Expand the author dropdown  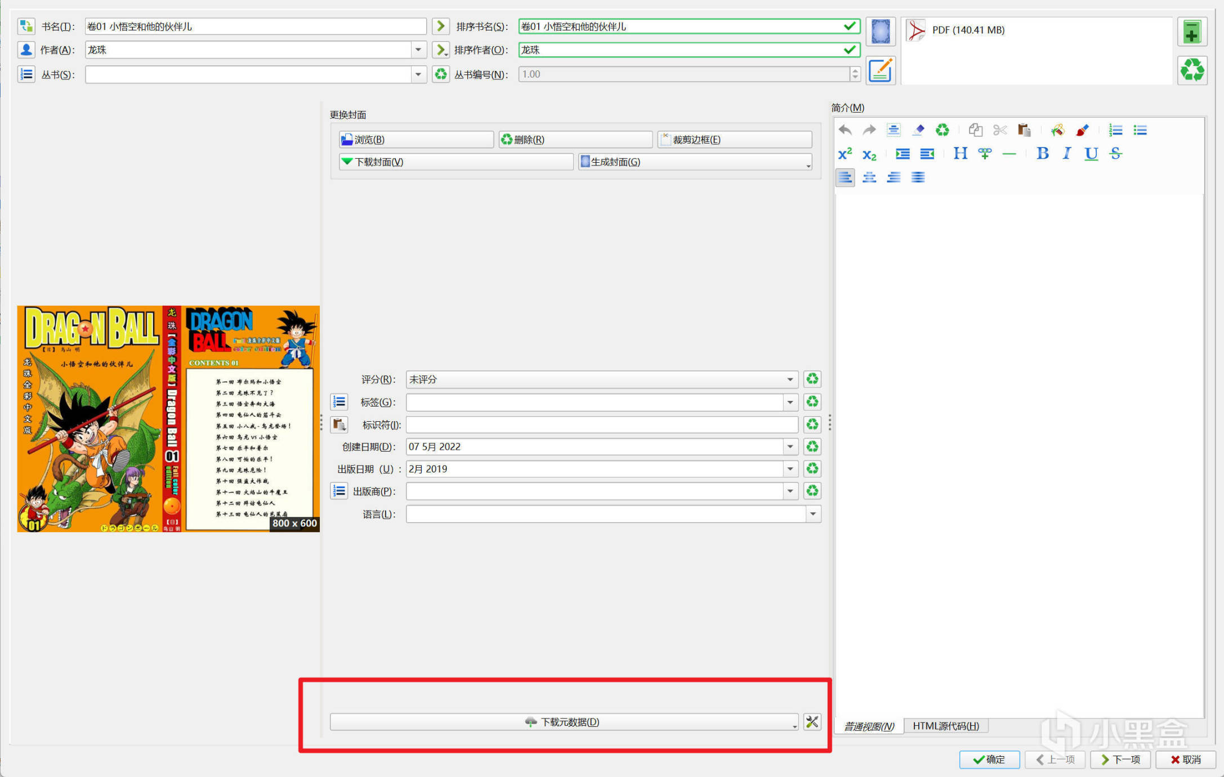(x=418, y=50)
